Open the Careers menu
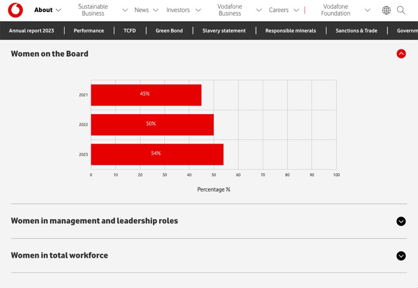This screenshot has height=288, width=418. [278, 10]
